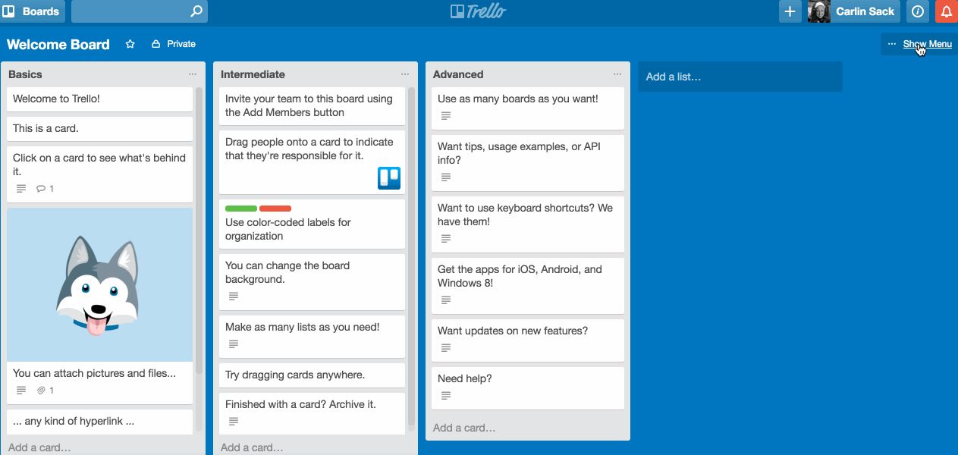Star the Welcome Board

(130, 44)
